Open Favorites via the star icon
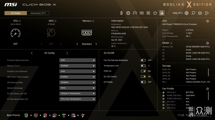This screenshot has width=215, height=120. [155, 13]
